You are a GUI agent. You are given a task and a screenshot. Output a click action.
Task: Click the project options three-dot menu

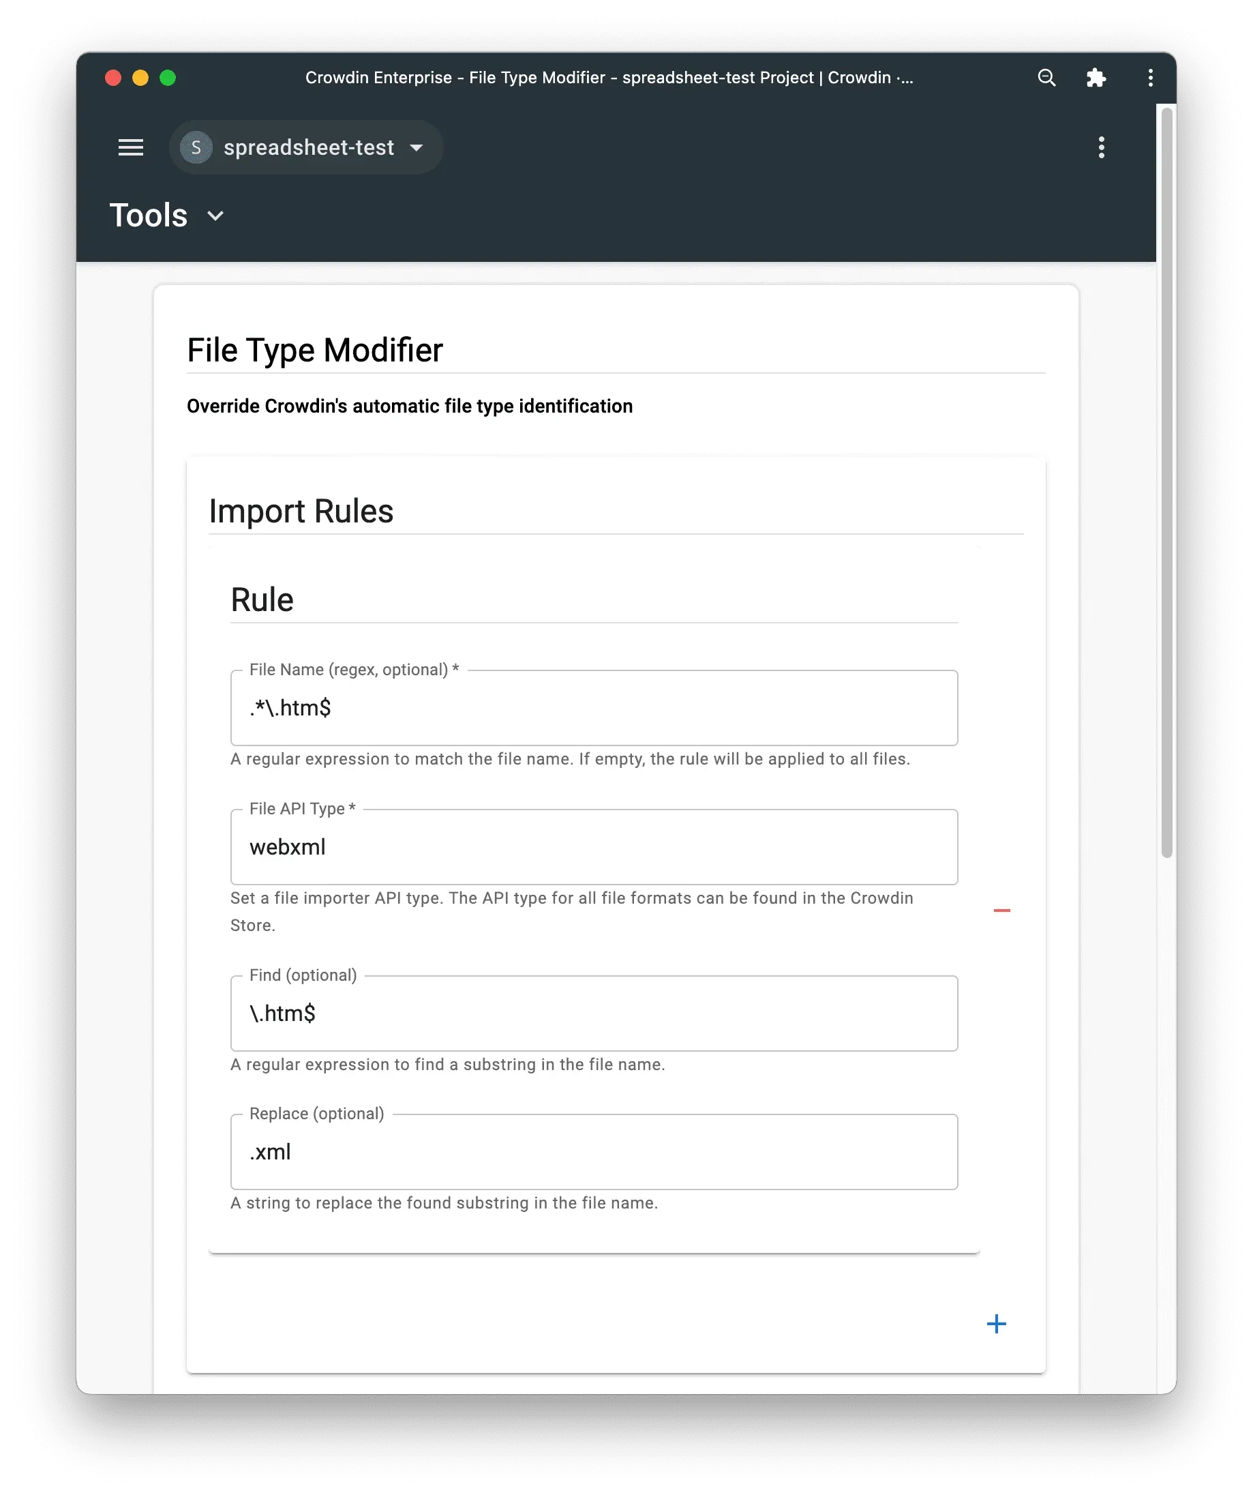point(1102,147)
